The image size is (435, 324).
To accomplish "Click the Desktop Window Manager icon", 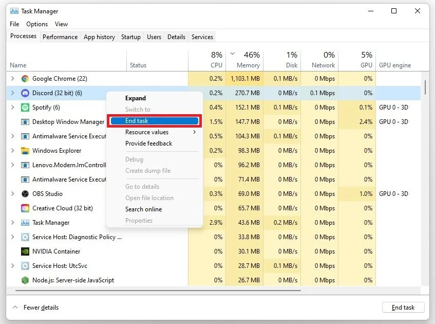I will click(x=25, y=122).
